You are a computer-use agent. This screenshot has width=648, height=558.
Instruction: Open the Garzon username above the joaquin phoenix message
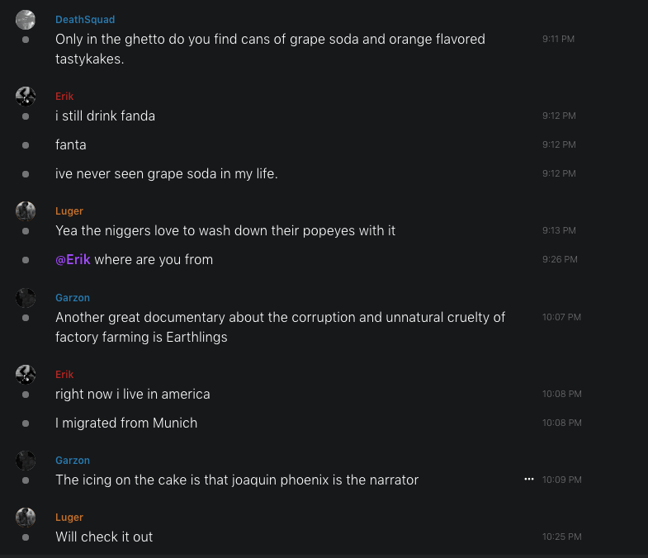[73, 461]
